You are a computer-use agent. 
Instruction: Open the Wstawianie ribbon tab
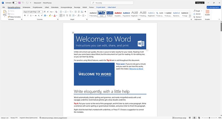pos(27,7)
